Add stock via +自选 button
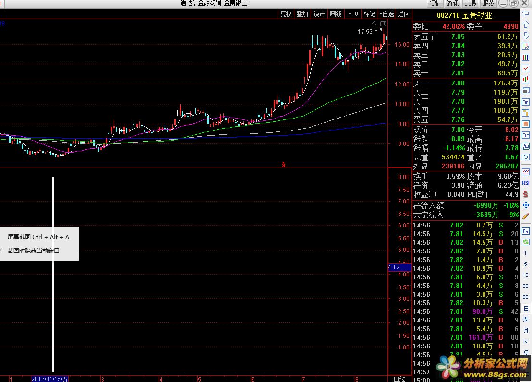 [387, 14]
